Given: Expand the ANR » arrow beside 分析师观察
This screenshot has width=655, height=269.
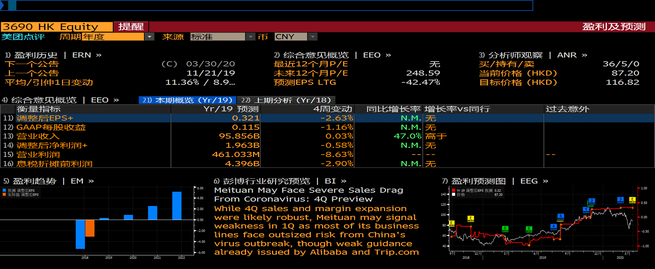Looking at the screenshot, I should (584, 55).
